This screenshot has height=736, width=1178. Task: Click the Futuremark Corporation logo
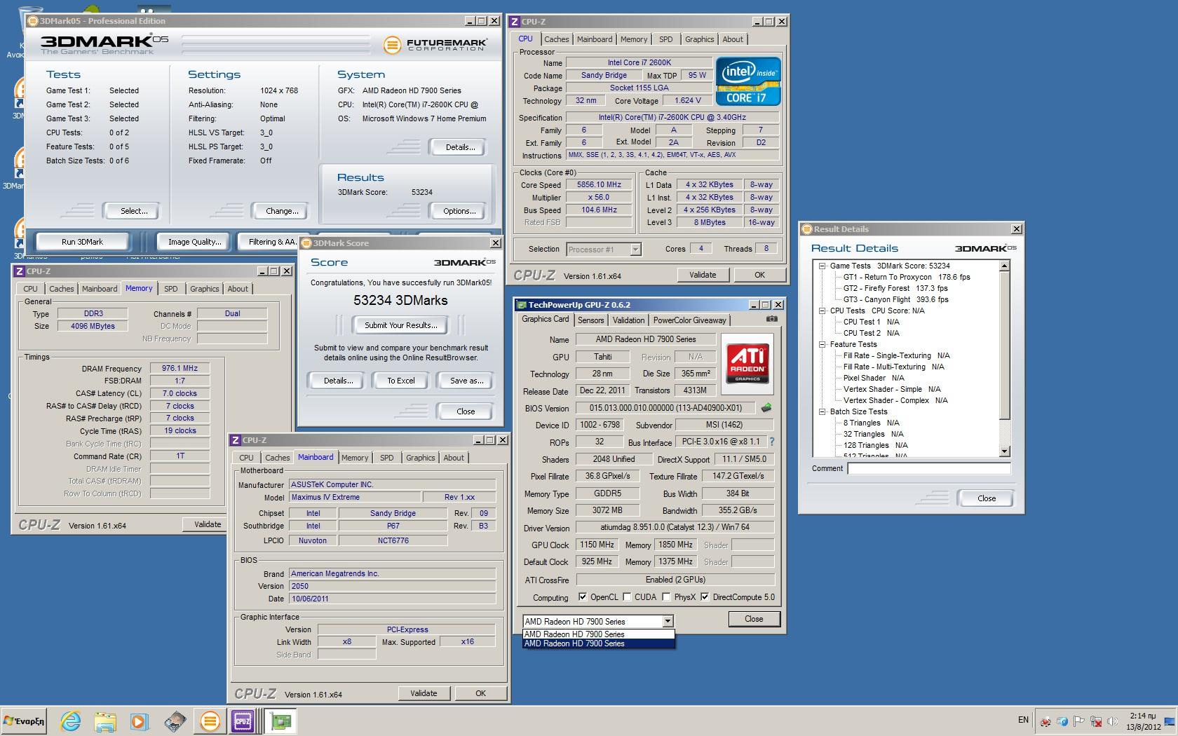[435, 46]
